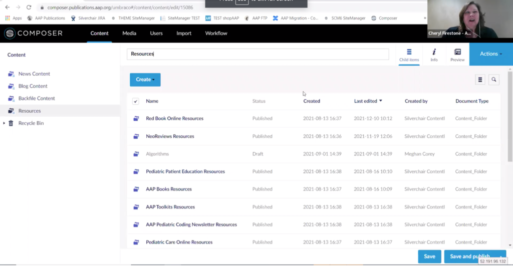
Task: Open the Workflow section tab
Action: click(216, 34)
